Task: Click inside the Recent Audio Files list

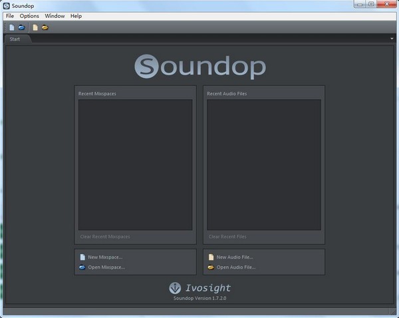Action: coord(263,164)
